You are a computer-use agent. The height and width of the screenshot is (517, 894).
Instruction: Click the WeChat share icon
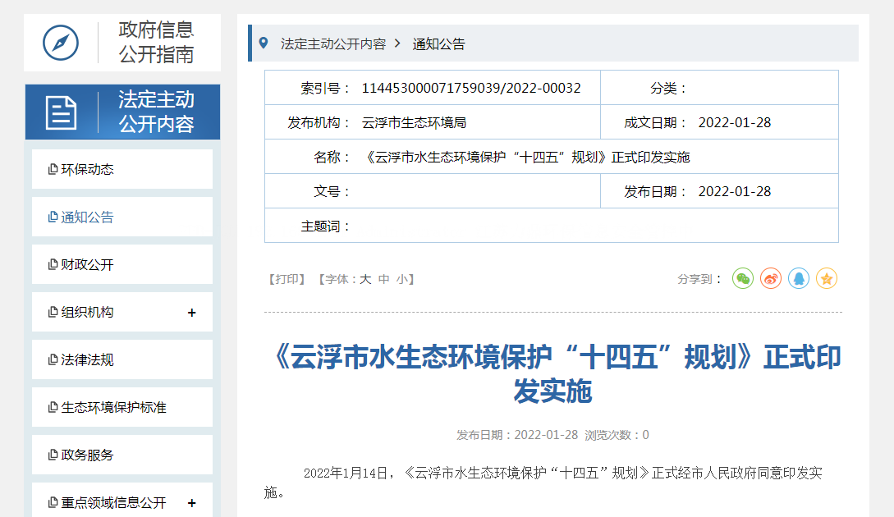click(743, 278)
